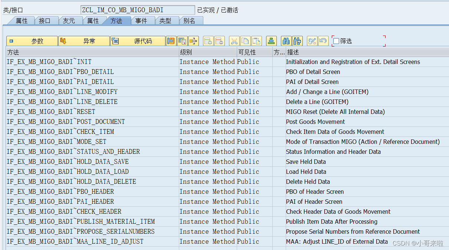
Task: Select method IF_EX_MB_MIGO_BADI~CHECK_ITEM
Action: [60, 132]
